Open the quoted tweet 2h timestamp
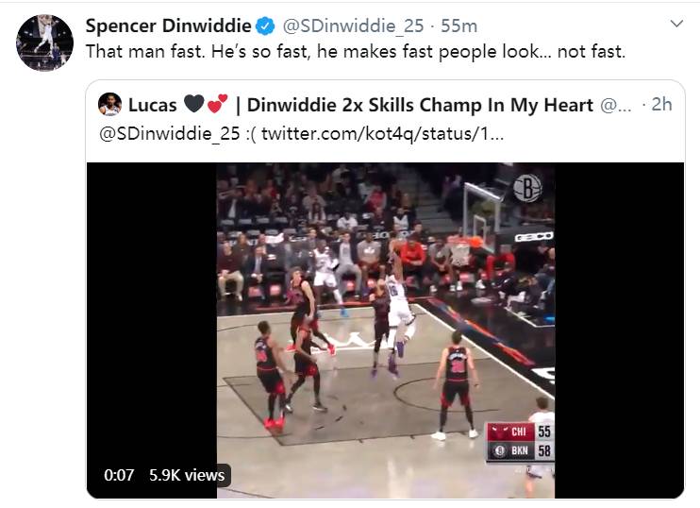700x508 pixels. click(661, 105)
